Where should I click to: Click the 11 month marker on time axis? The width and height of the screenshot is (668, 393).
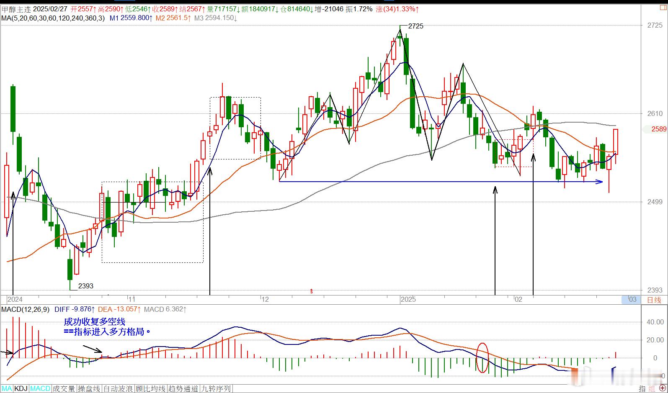[132, 299]
